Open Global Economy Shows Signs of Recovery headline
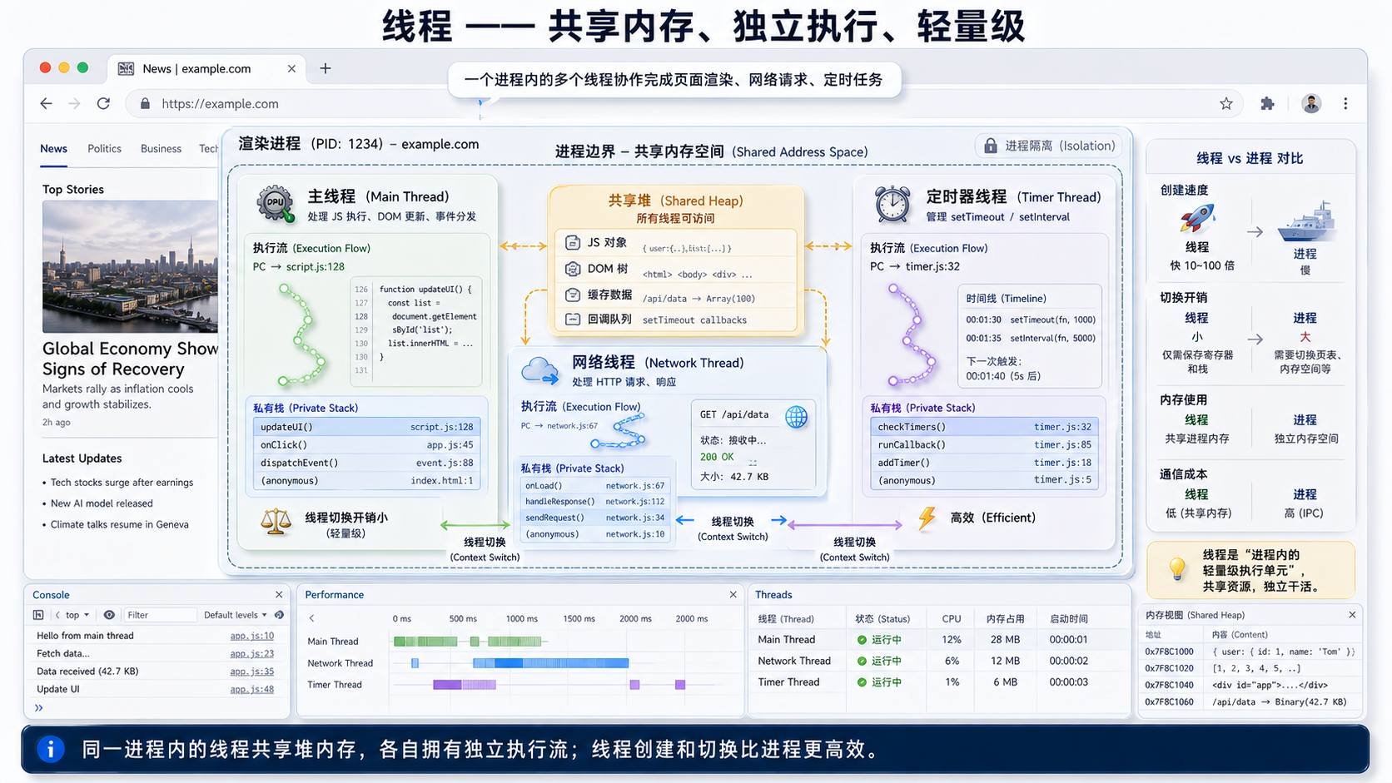 130,359
